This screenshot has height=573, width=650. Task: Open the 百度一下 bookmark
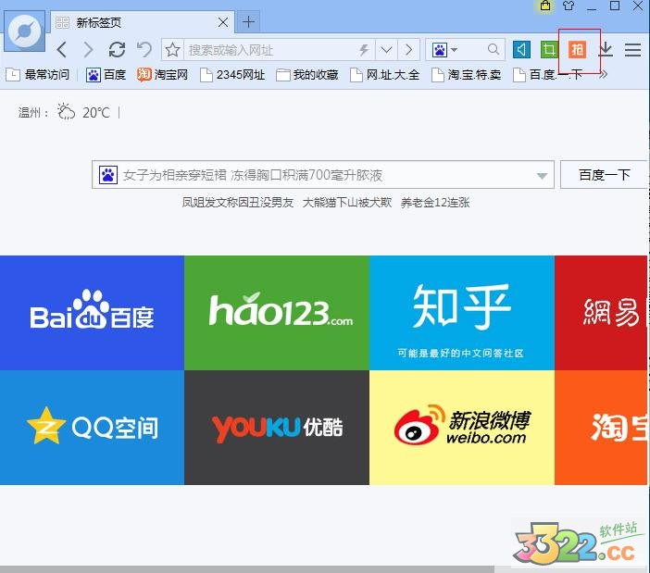[547, 75]
